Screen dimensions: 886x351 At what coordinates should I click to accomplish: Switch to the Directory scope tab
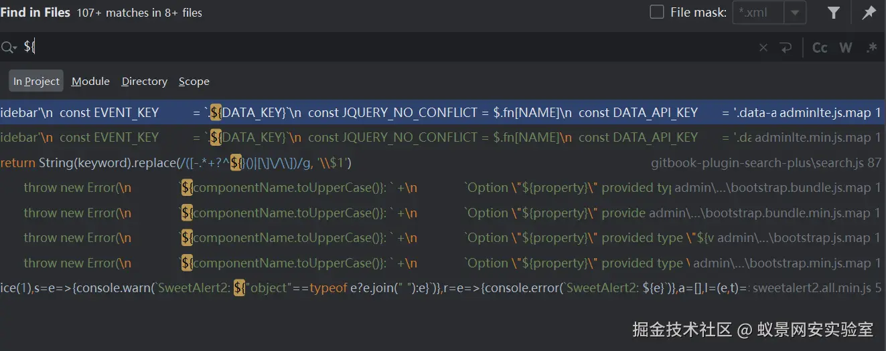(x=145, y=81)
